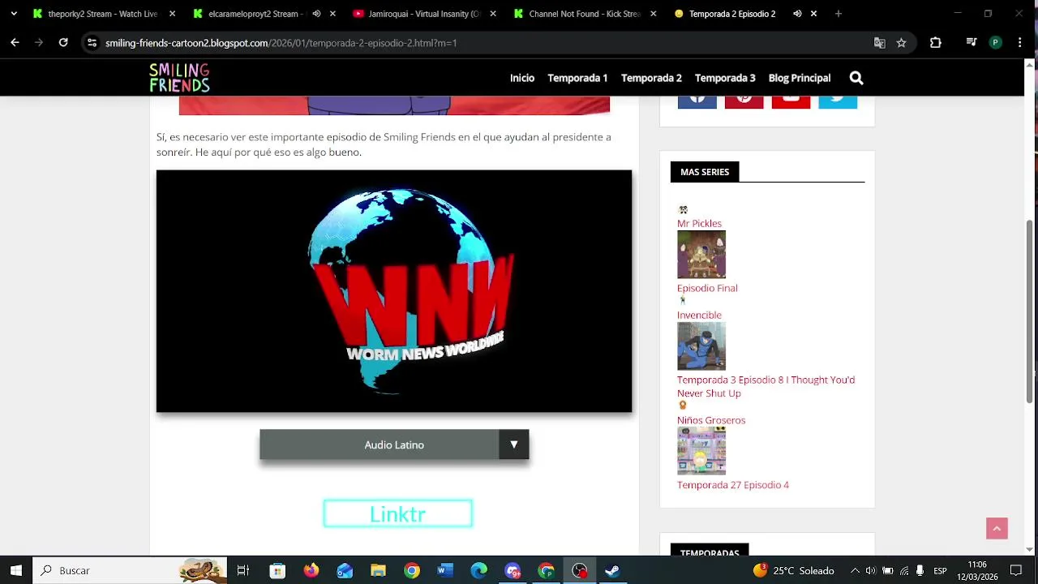Mute the elcarameloproyt2 Stream tab audio
The image size is (1038, 584).
click(x=316, y=14)
